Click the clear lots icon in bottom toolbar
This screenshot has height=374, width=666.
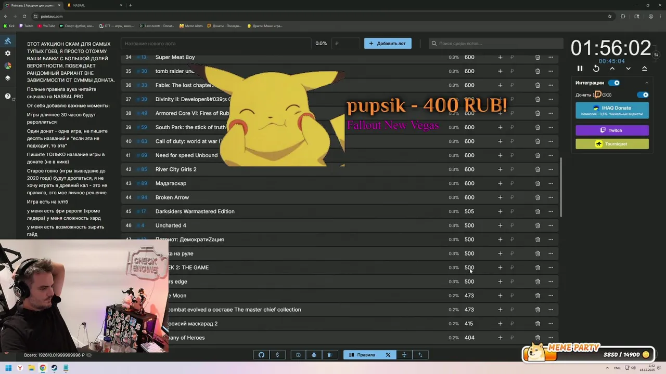[330, 355]
